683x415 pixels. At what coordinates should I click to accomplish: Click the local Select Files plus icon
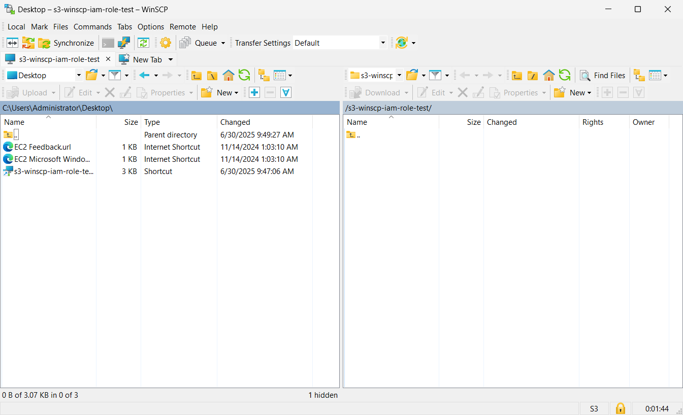[254, 93]
